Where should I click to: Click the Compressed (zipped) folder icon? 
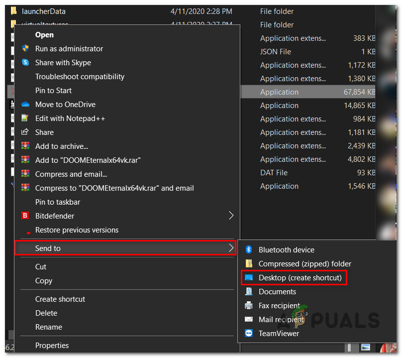(x=249, y=264)
